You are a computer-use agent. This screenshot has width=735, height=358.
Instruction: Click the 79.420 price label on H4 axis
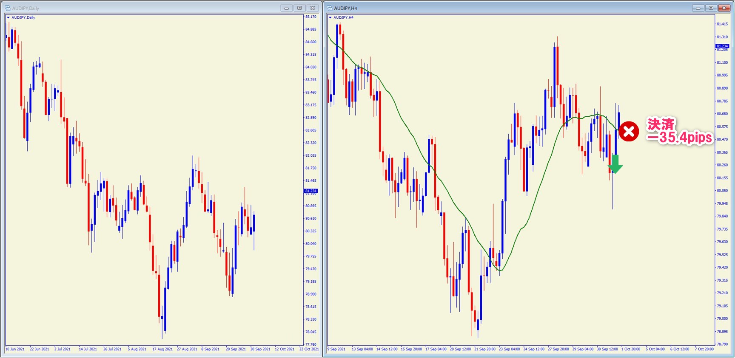[722, 268]
